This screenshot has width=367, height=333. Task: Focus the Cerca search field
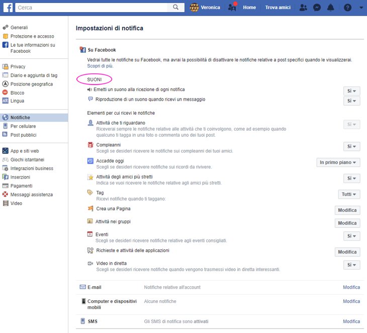pos(91,8)
